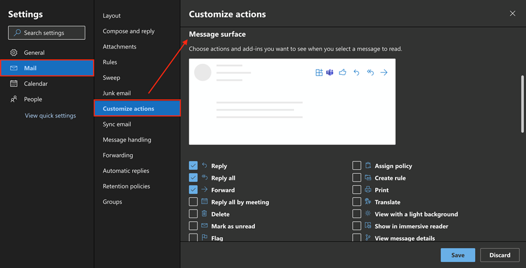Check View with a light background
The height and width of the screenshot is (268, 526).
tap(357, 214)
